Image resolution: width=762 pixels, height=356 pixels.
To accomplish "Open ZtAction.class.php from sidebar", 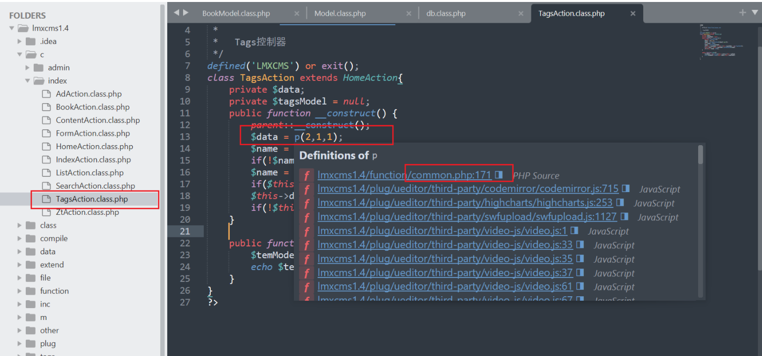I will coord(88,212).
